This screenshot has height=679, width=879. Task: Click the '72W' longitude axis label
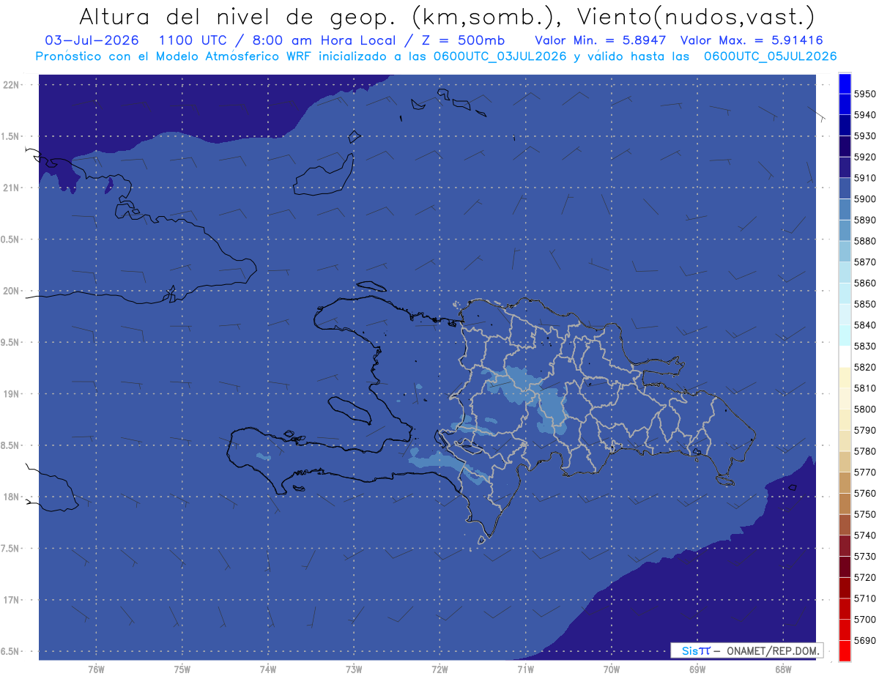[439, 669]
